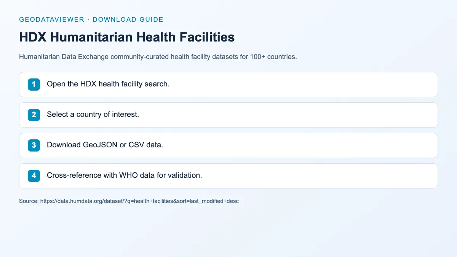Select 'Open the HDX health facility search.' text
Screen dimensions: 457x257
click(108, 84)
